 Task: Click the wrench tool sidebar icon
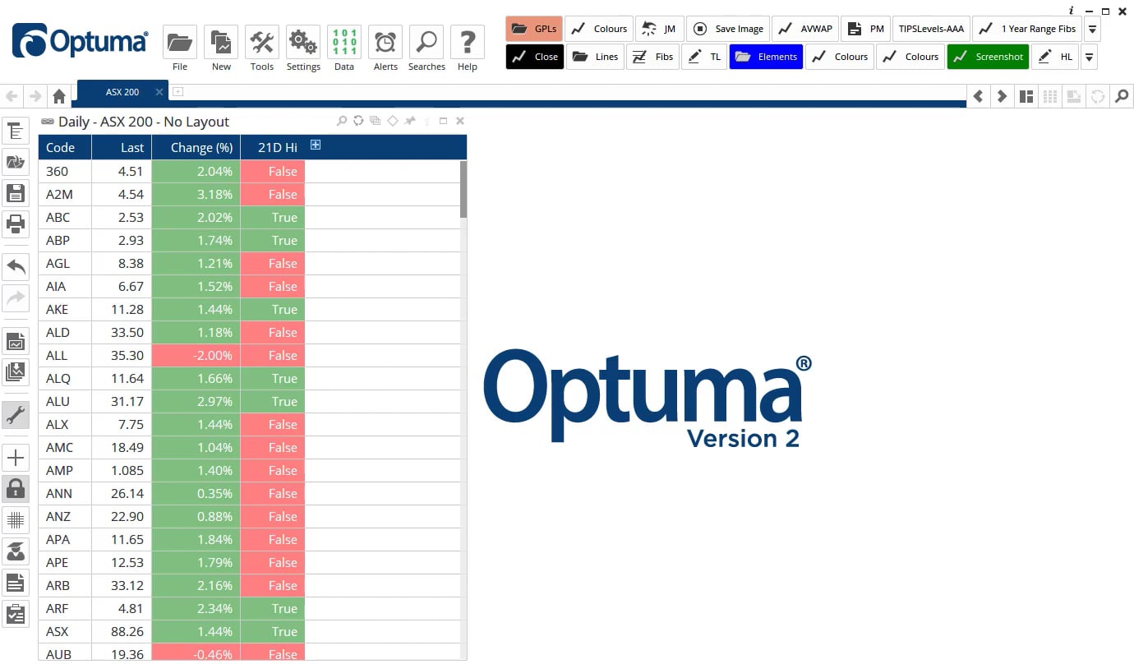coord(16,416)
